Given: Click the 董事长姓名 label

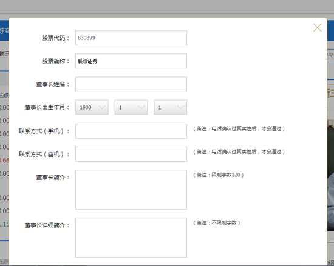Looking at the screenshot, I should coord(53,84).
